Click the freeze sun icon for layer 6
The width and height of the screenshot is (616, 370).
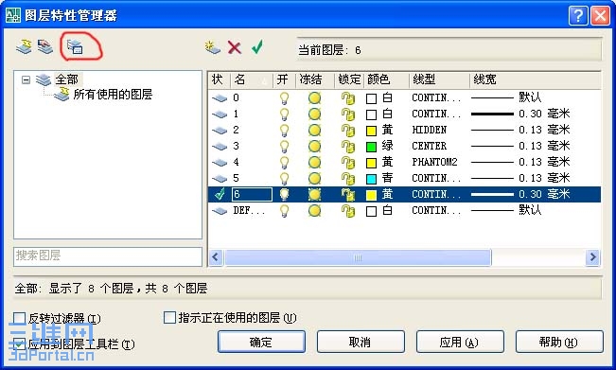click(314, 194)
